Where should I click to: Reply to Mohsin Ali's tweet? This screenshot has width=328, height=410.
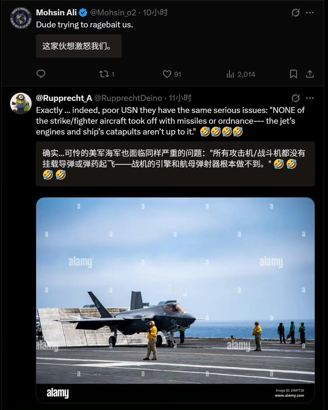pos(41,74)
